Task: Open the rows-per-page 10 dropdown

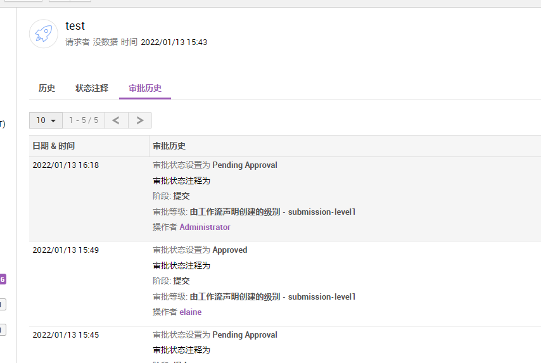Action: (x=46, y=120)
